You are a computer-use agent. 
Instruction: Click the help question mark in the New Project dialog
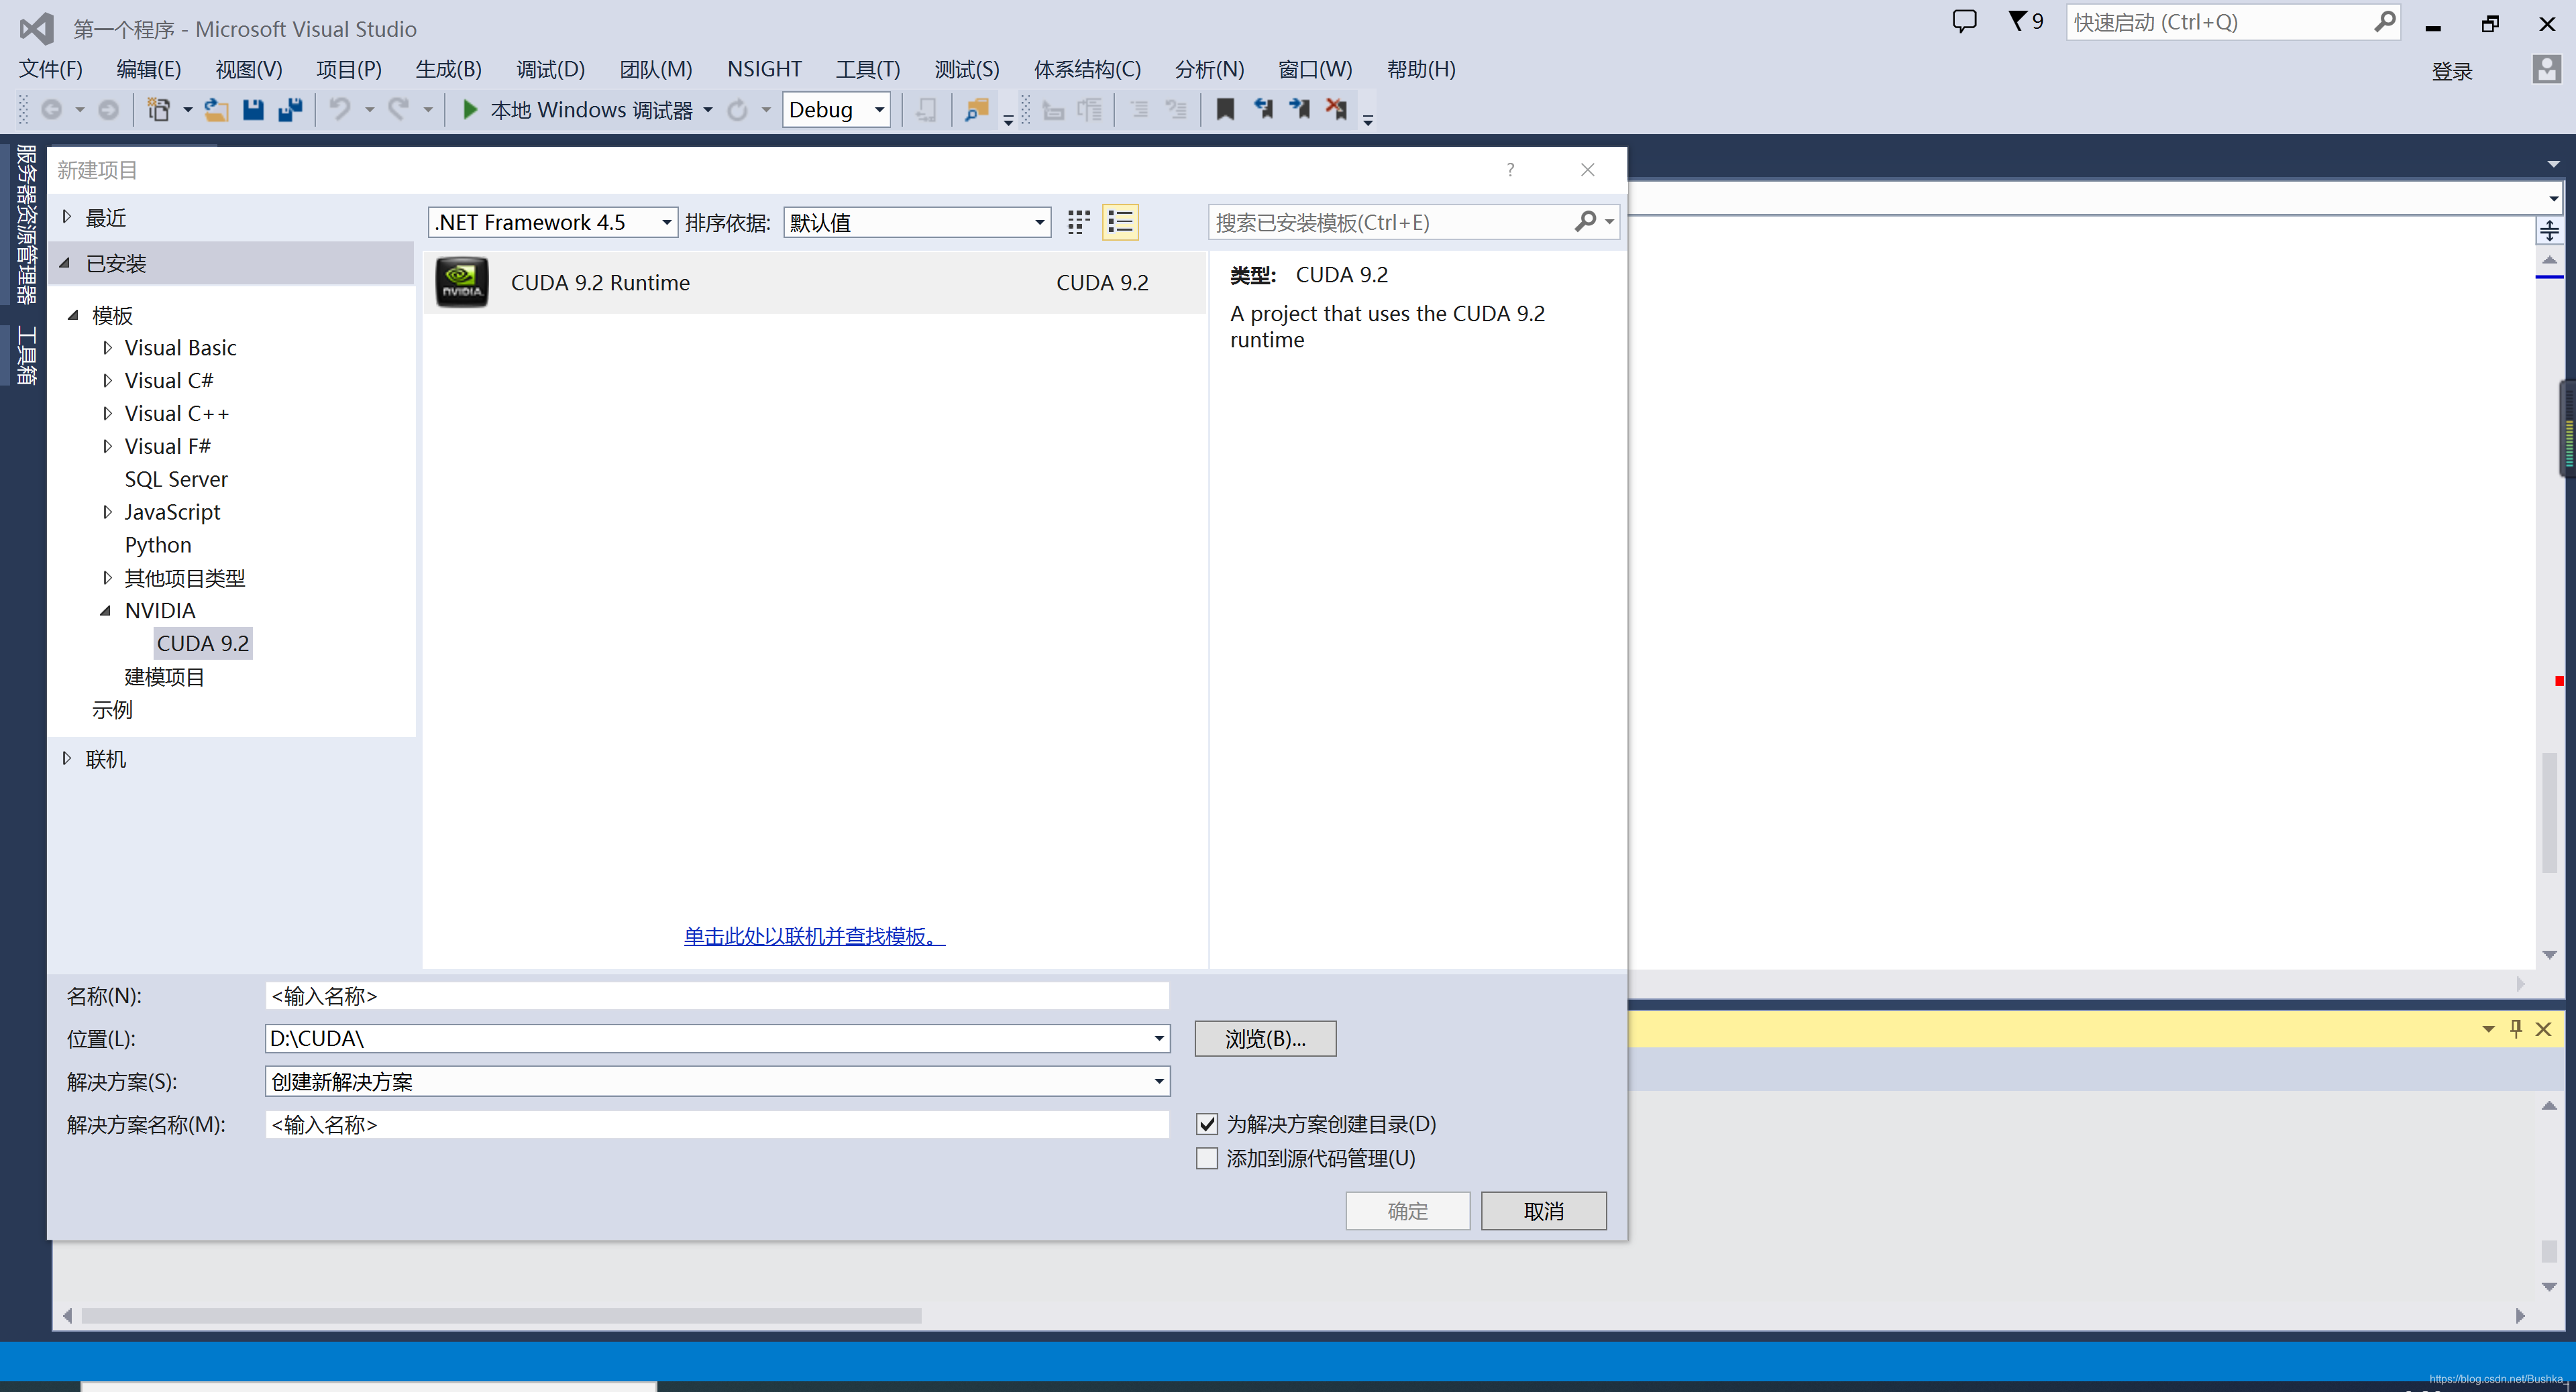[x=1510, y=170]
